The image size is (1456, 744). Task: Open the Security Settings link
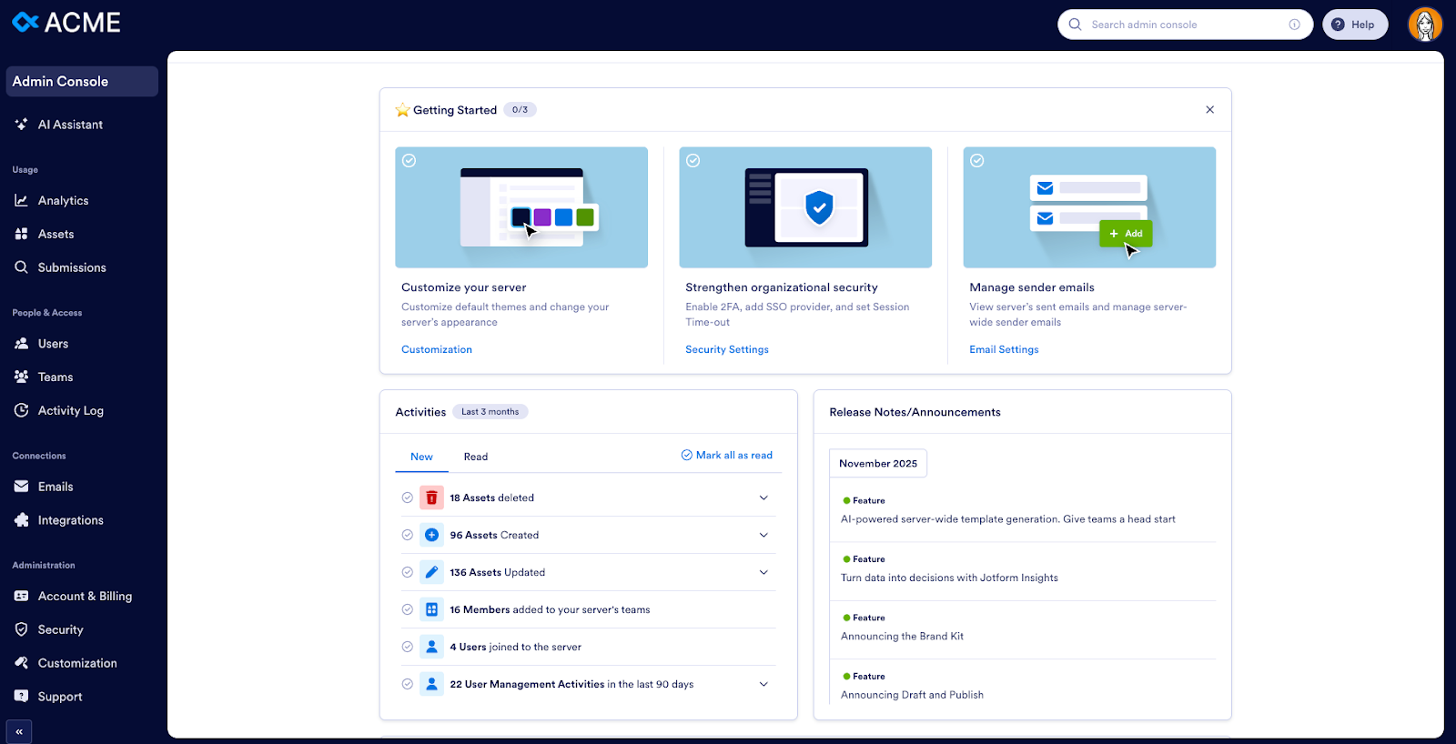(727, 349)
